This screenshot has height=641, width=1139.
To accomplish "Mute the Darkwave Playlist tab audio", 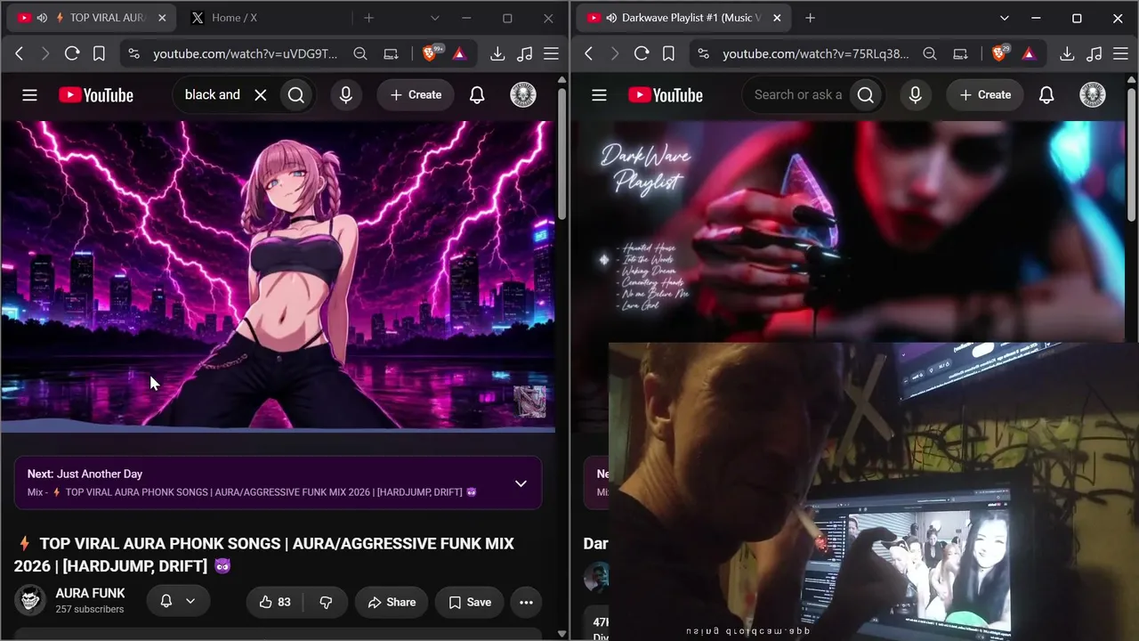I will click(x=611, y=18).
